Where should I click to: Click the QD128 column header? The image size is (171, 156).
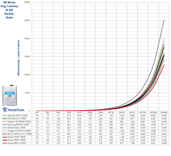point(111,112)
